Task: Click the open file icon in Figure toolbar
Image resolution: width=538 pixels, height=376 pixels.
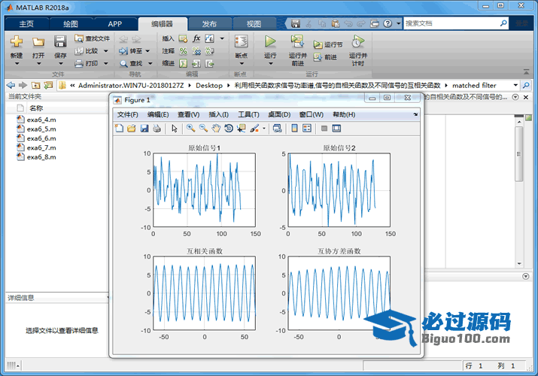Action: (x=132, y=128)
